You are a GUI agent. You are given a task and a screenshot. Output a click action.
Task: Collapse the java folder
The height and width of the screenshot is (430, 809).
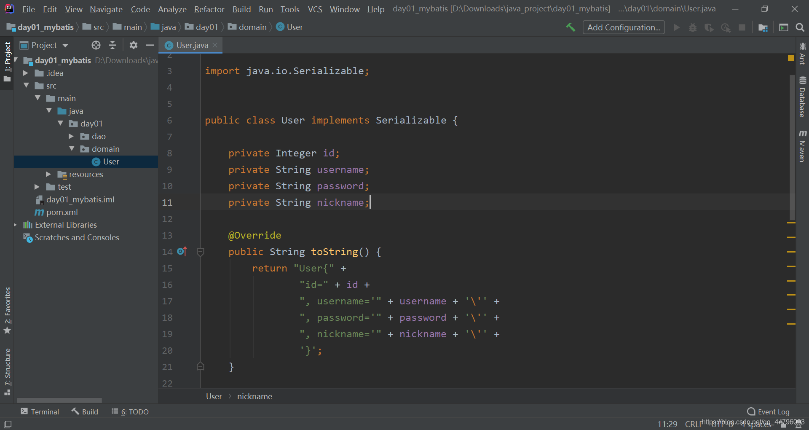[49, 111]
